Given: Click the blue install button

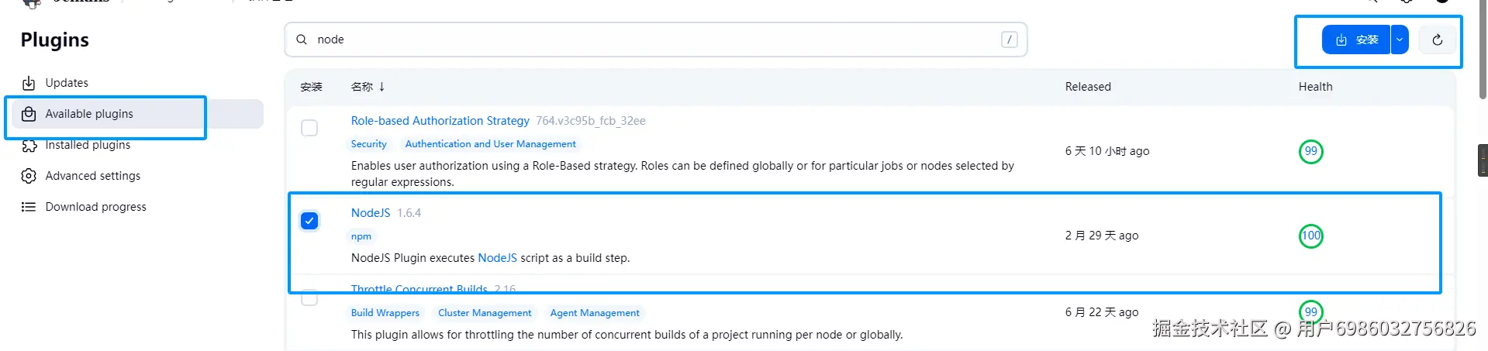Looking at the screenshot, I should coord(1355,40).
